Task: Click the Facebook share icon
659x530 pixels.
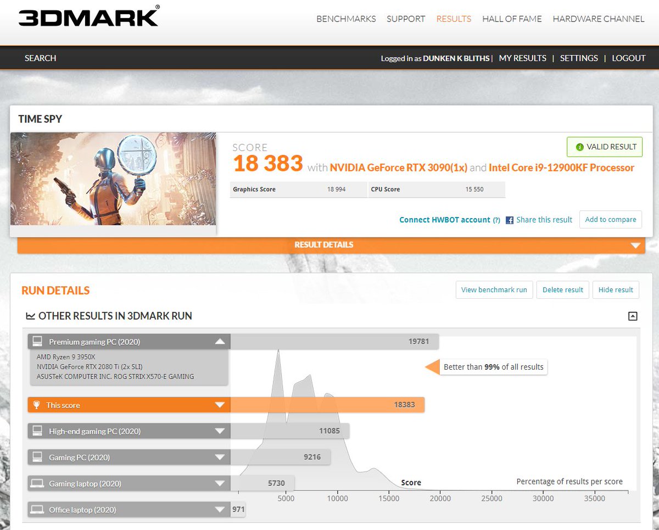Action: point(509,220)
